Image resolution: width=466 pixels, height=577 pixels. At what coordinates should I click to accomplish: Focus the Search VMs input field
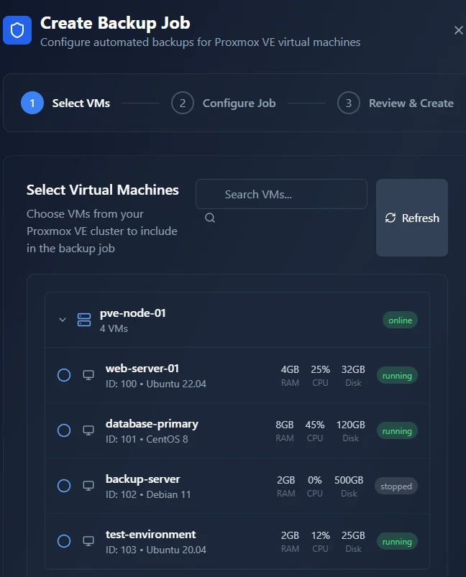281,194
